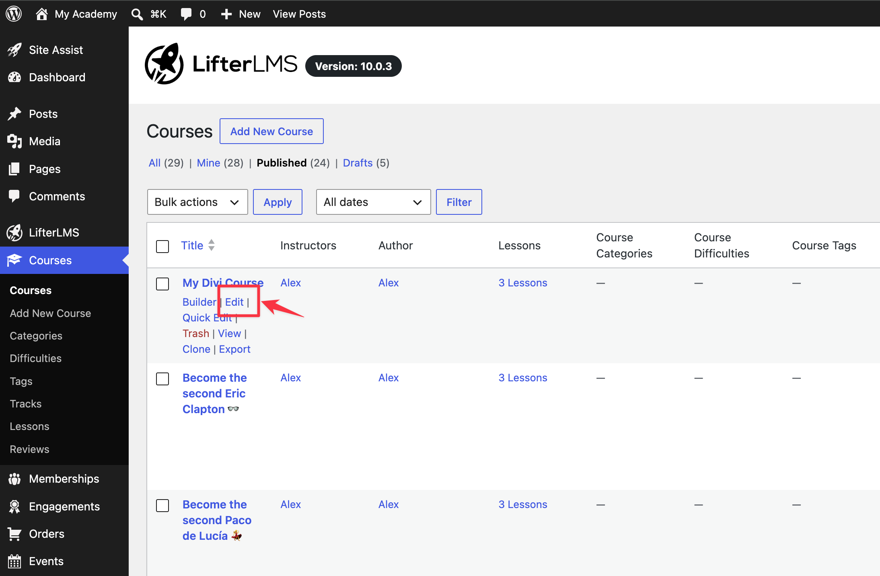Click the Version: 10.0.3 badge
Screen dimensions: 880x576
coord(354,66)
